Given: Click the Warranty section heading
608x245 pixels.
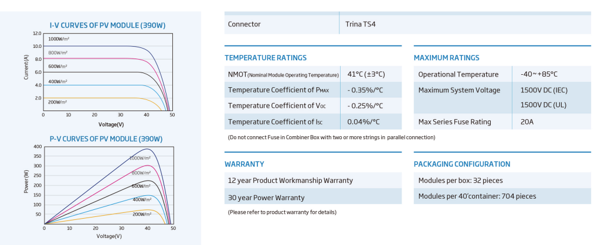Looking at the screenshot, I should point(244,164).
